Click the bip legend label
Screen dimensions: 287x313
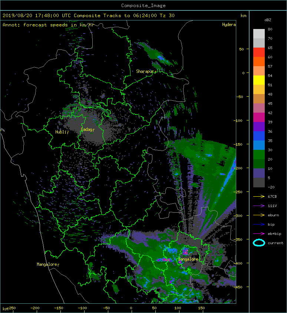click(x=271, y=225)
